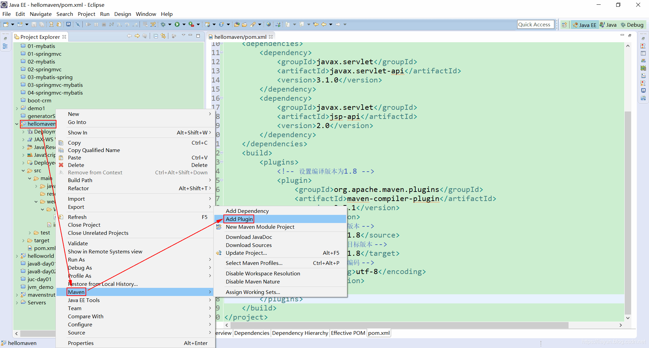Click the Quick Access search field
Viewport: 649px width, 348px height.
point(536,24)
